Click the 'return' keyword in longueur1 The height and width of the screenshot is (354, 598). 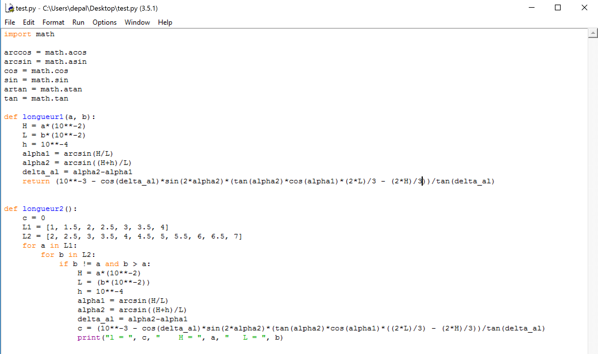pyautogui.click(x=36, y=181)
